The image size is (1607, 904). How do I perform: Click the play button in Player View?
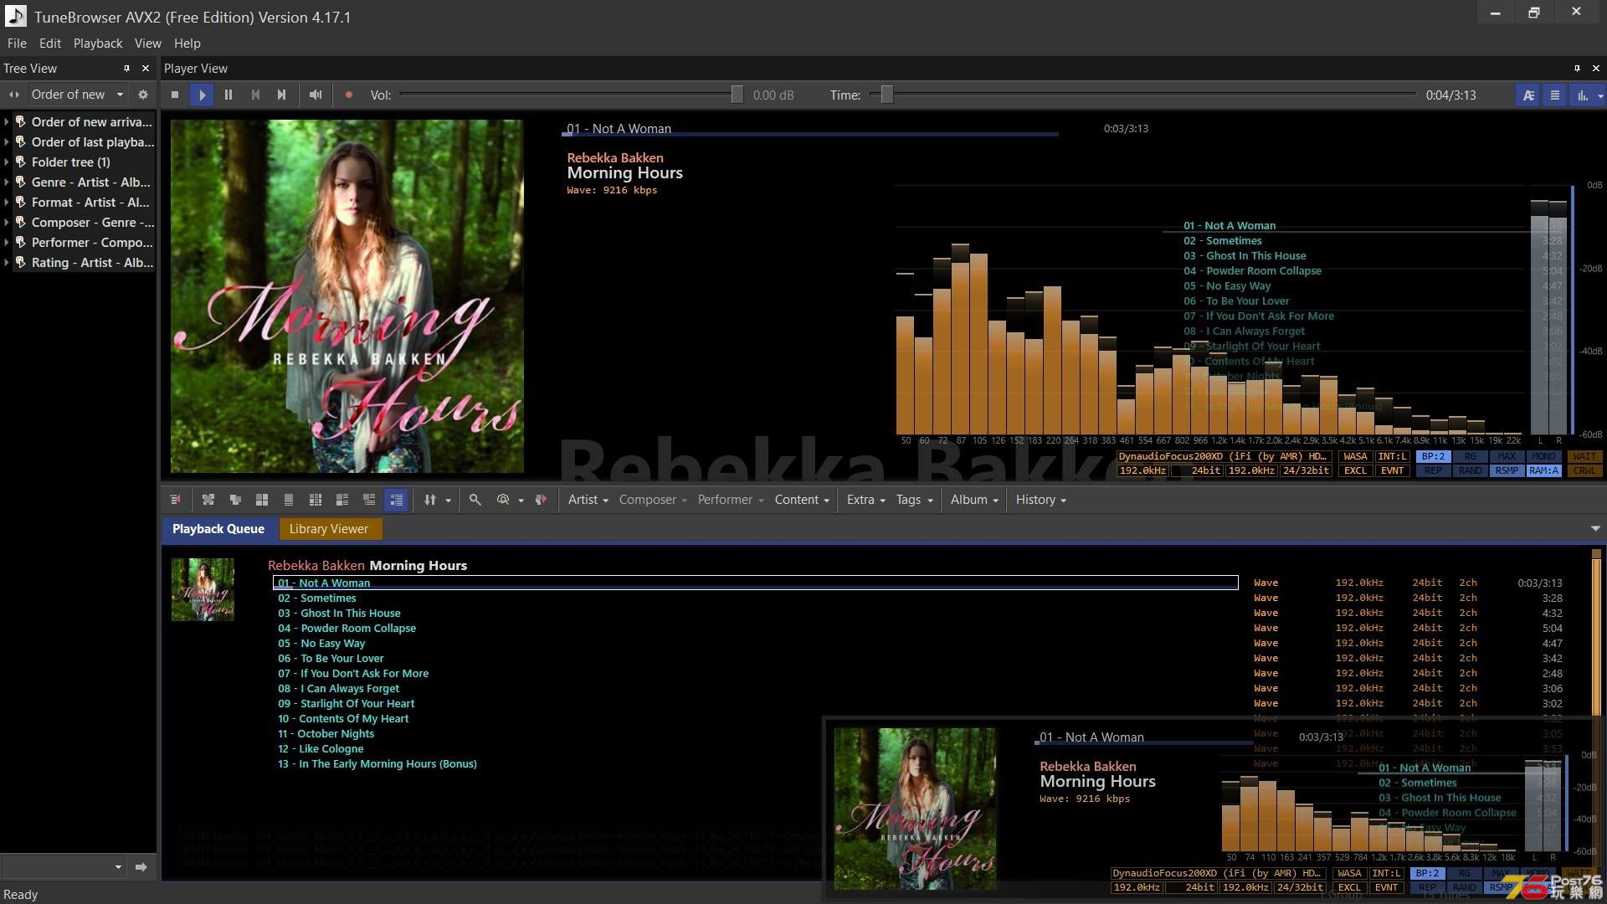202,95
